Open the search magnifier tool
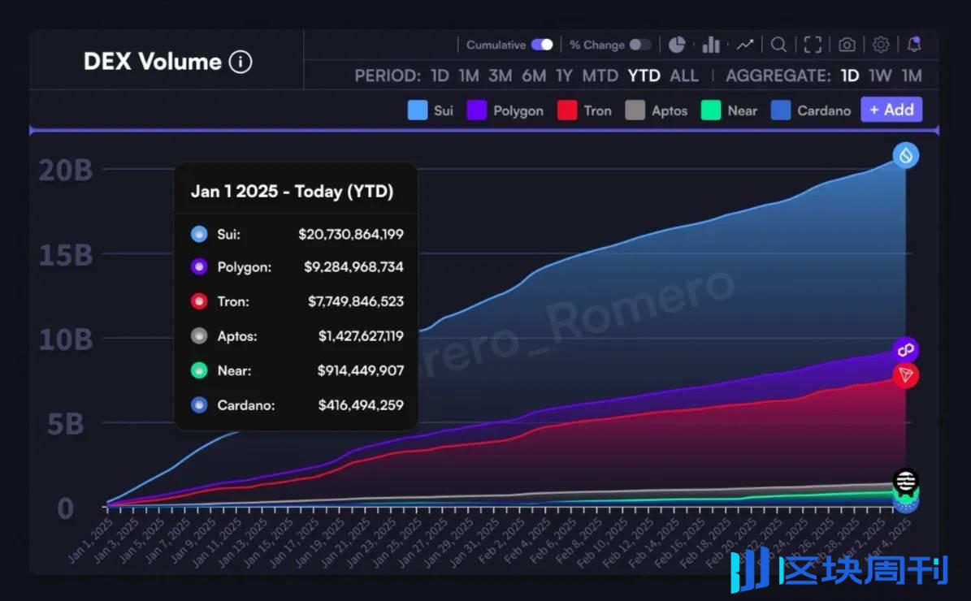Image resolution: width=971 pixels, height=601 pixels. click(x=779, y=45)
